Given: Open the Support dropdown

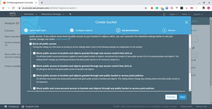Looking at the screenshot, I should pyautogui.click(x=198, y=14).
